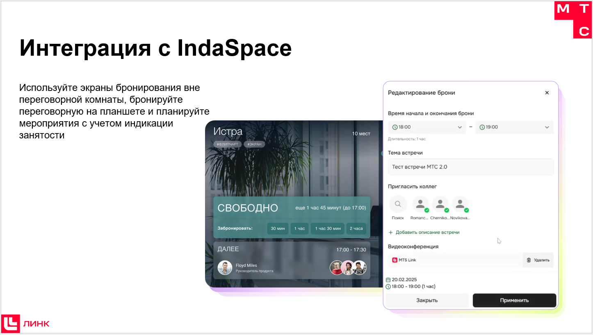Viewport: 593px width, 335px height.
Task: Click the Удалить trash button
Action: click(538, 260)
